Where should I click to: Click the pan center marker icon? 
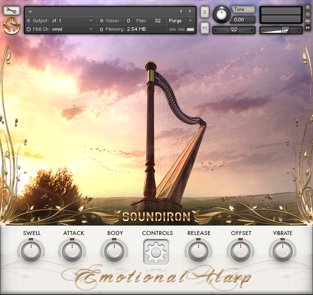click(234, 30)
